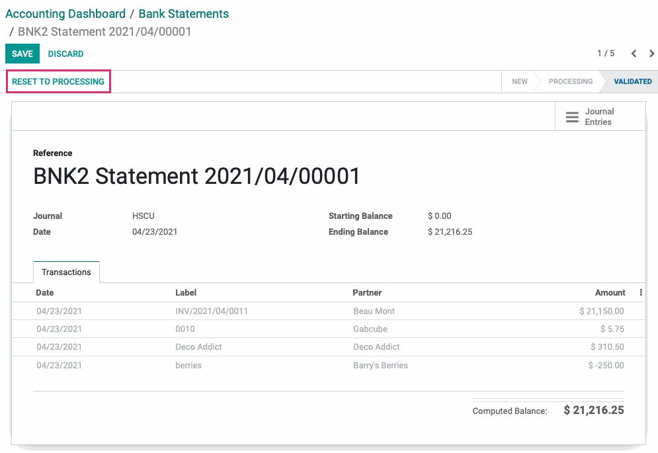Click Reset to Processing

coord(58,81)
